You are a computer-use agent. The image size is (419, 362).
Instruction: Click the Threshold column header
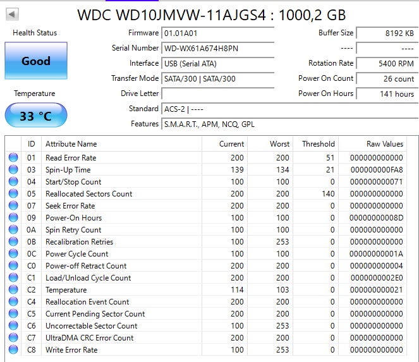click(316, 144)
